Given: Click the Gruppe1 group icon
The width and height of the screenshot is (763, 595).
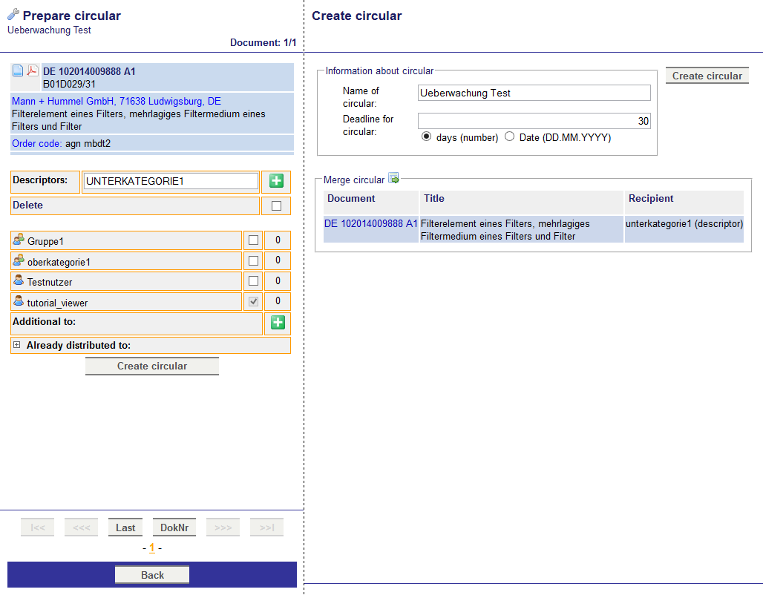Looking at the screenshot, I should point(19,240).
